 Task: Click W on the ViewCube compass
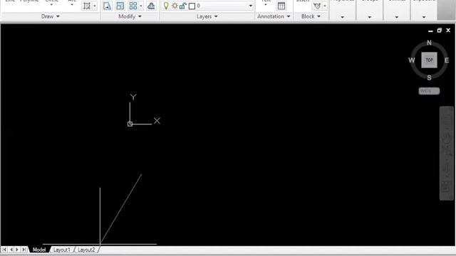[x=412, y=60]
